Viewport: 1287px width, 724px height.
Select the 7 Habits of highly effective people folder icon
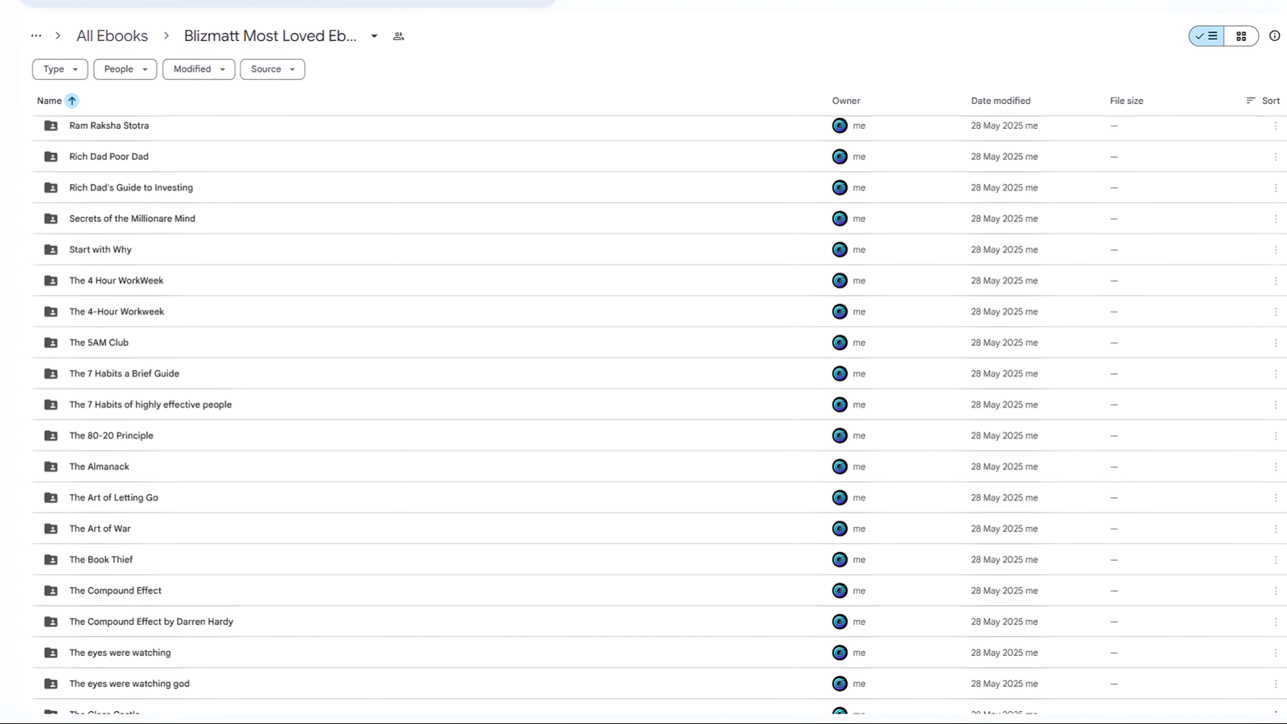[51, 405]
